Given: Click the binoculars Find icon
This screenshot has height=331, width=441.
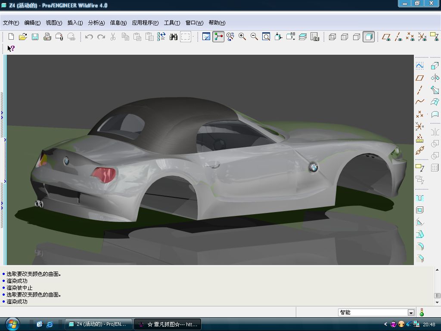Looking at the screenshot, I should click(x=174, y=37).
